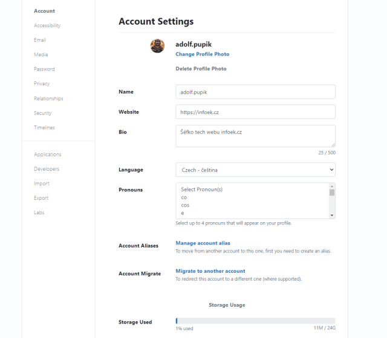Image resolution: width=387 pixels, height=338 pixels.
Task: Go to Email settings
Action: pyautogui.click(x=40, y=40)
